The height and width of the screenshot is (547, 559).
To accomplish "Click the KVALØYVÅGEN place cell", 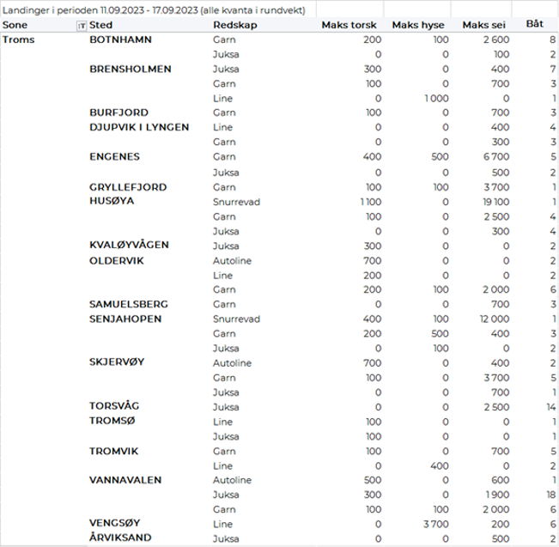I will coord(129,245).
